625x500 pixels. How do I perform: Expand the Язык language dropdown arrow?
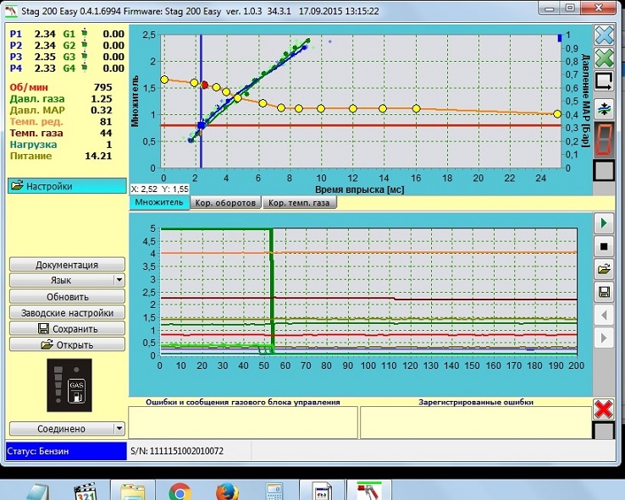click(119, 281)
